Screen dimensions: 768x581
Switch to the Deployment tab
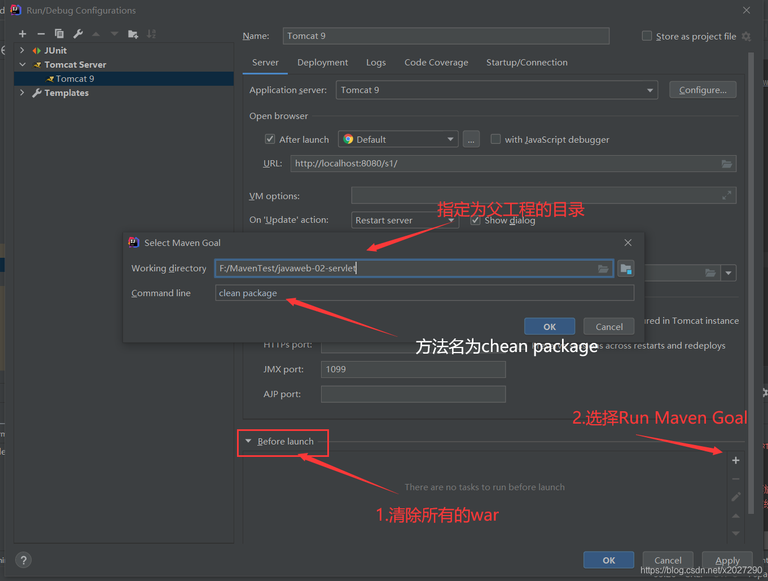point(323,63)
